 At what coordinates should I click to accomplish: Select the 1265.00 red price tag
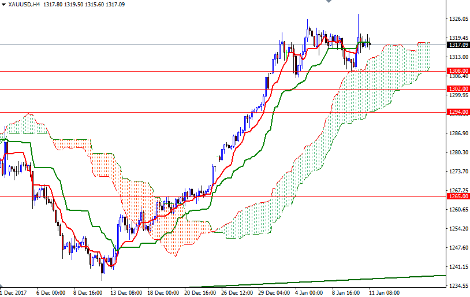(x=457, y=196)
